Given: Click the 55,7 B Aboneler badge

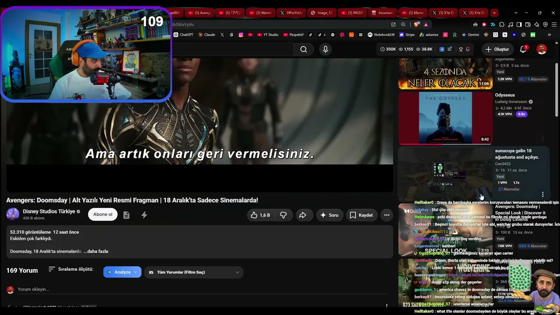Looking at the screenshot, I should 533,79.
